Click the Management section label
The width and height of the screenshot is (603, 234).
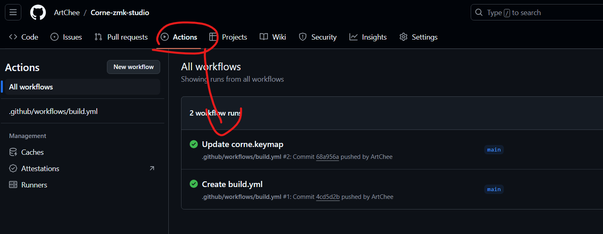coord(27,136)
